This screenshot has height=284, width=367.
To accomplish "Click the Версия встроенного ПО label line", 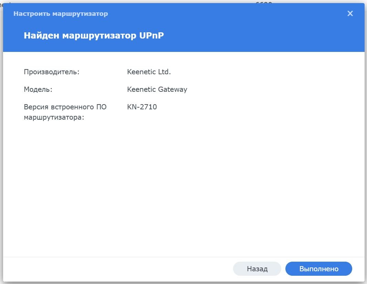I will (x=65, y=107).
